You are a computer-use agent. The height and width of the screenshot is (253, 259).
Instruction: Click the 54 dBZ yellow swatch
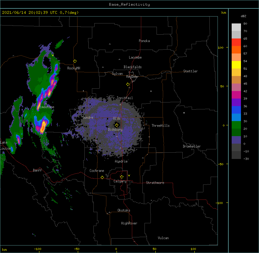(x=236, y=65)
